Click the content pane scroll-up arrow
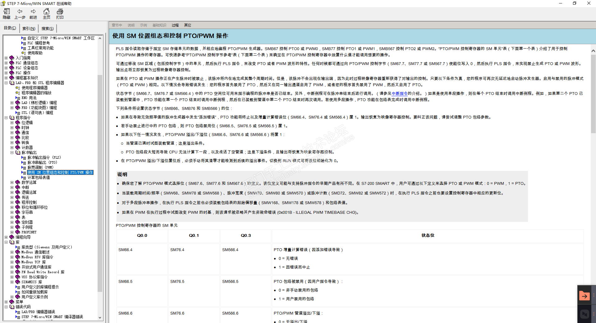596x323 pixels. click(x=593, y=51)
